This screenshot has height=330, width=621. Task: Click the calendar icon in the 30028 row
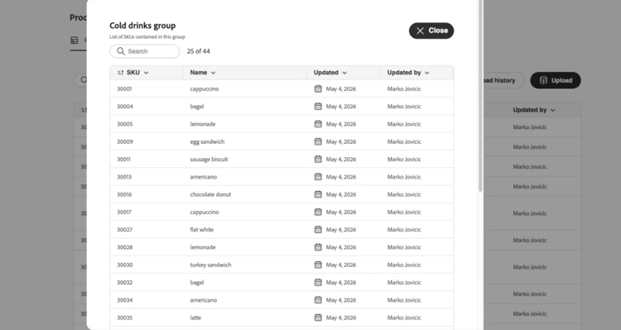click(318, 247)
